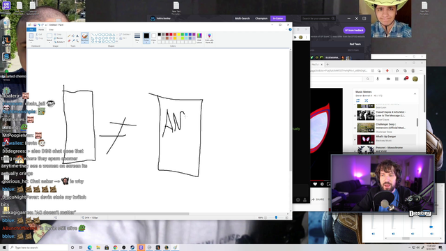Select Color 2 in Paint
The image size is (446, 251).
[x=153, y=38]
